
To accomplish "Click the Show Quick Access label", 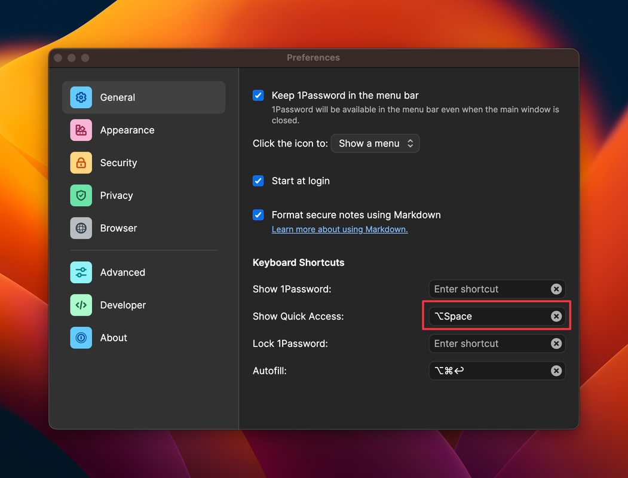I will click(x=298, y=316).
